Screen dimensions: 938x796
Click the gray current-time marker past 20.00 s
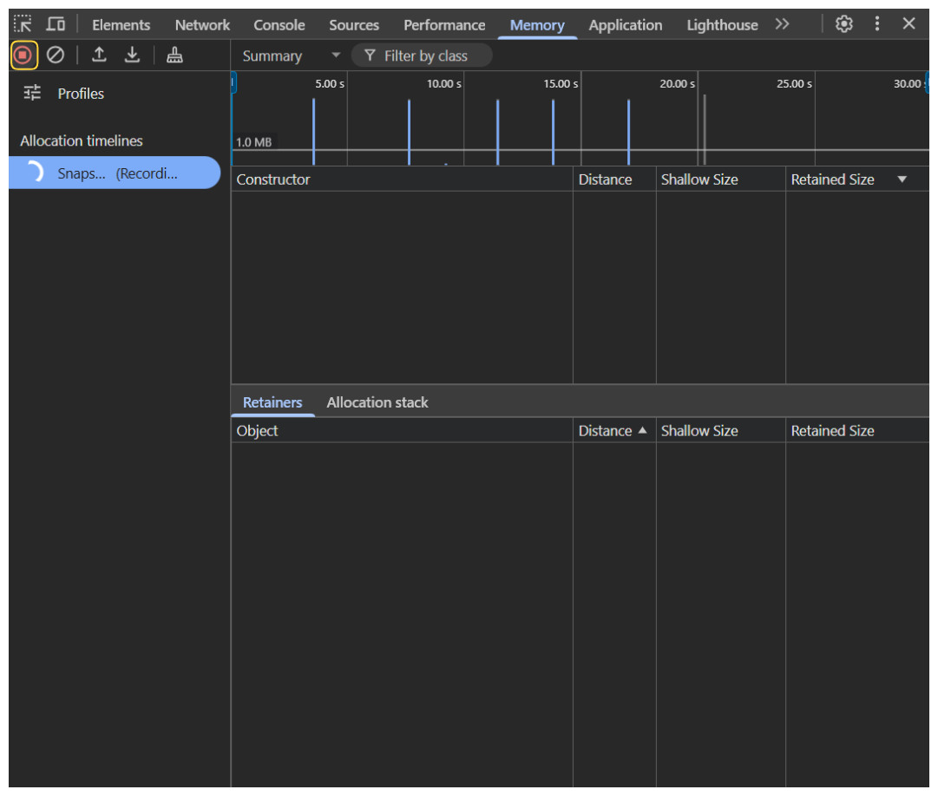coord(705,129)
